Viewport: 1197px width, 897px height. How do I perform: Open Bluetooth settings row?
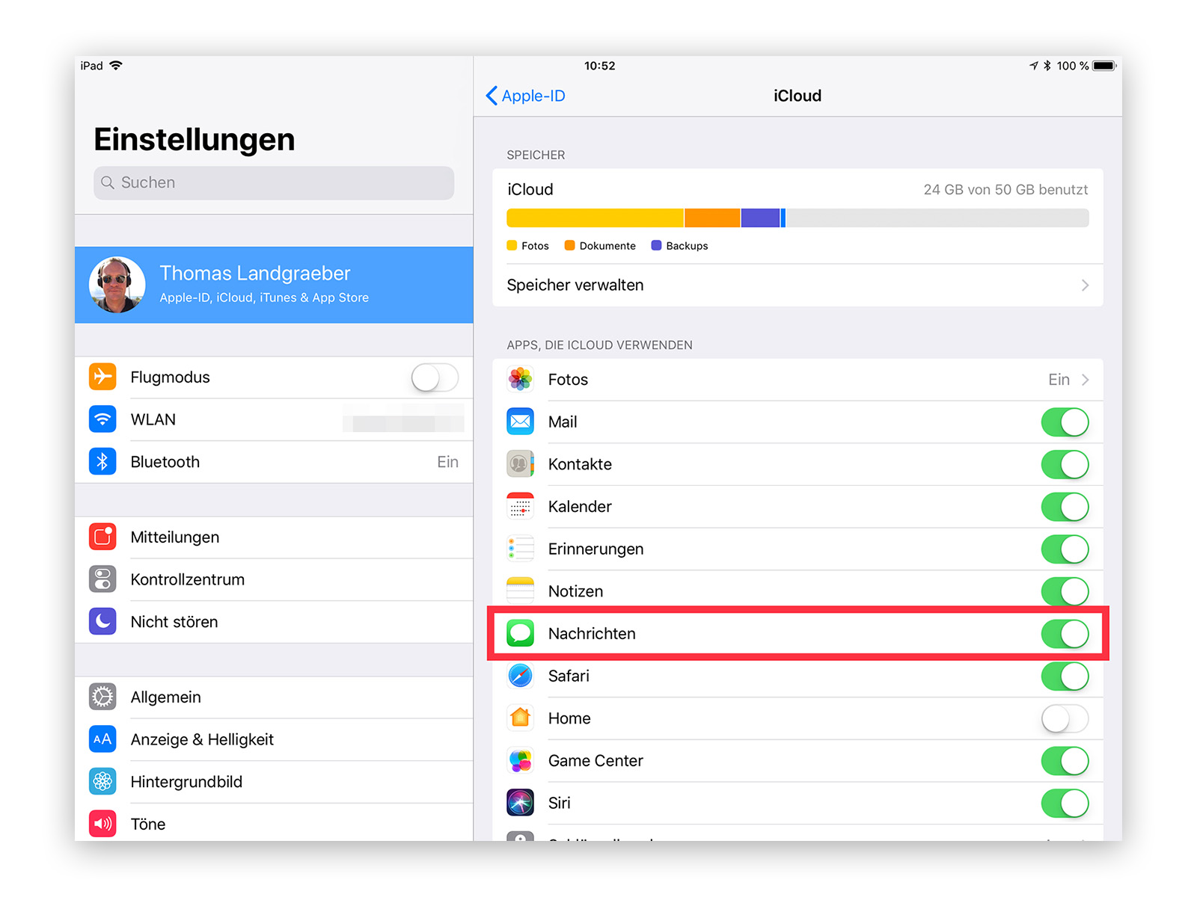pyautogui.click(x=274, y=462)
